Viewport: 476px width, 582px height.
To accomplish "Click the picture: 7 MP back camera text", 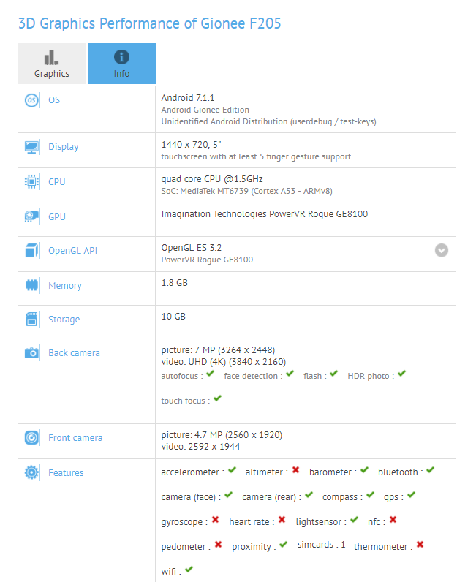I will tap(218, 350).
